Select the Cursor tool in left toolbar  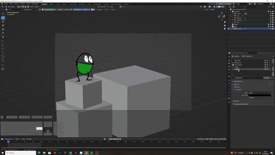coord(3,13)
